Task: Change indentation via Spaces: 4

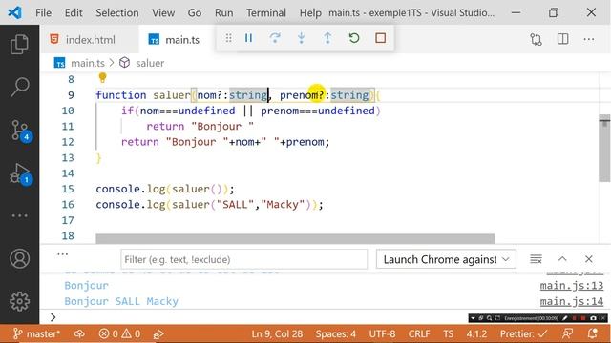Action: pos(335,333)
